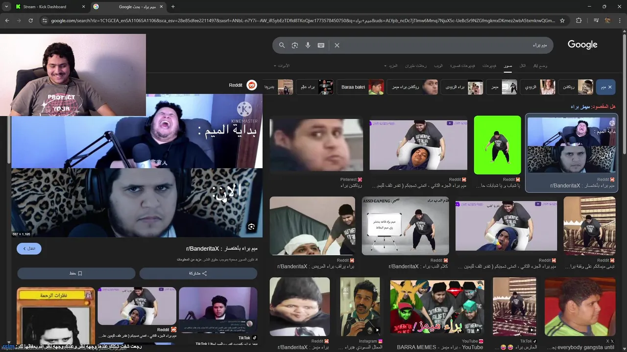The width and height of the screenshot is (627, 352).
Task: Click the browser back arrow
Action: 7,21
